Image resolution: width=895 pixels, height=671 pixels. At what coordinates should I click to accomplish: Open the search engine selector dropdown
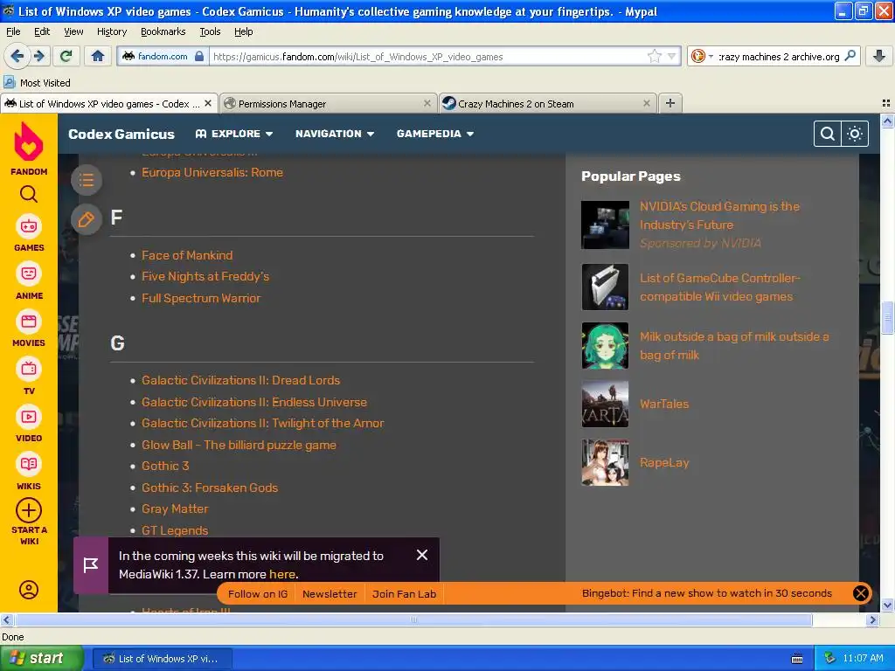point(702,56)
